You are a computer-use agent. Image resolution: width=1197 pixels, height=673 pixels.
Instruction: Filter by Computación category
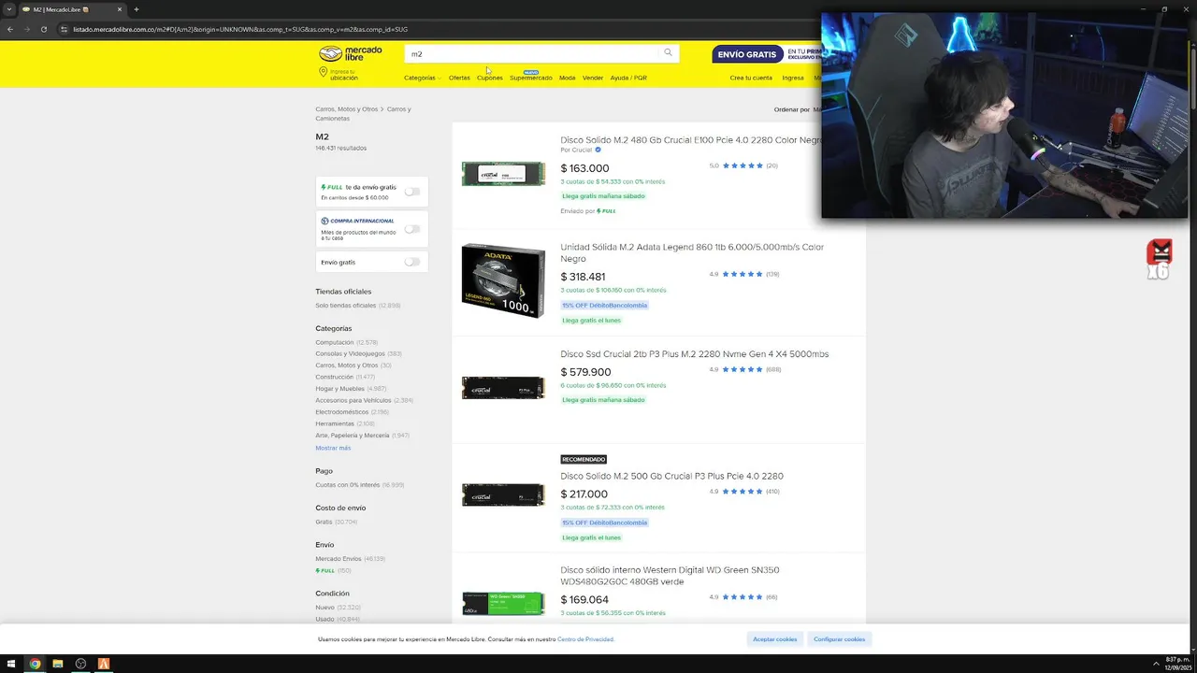pos(335,342)
